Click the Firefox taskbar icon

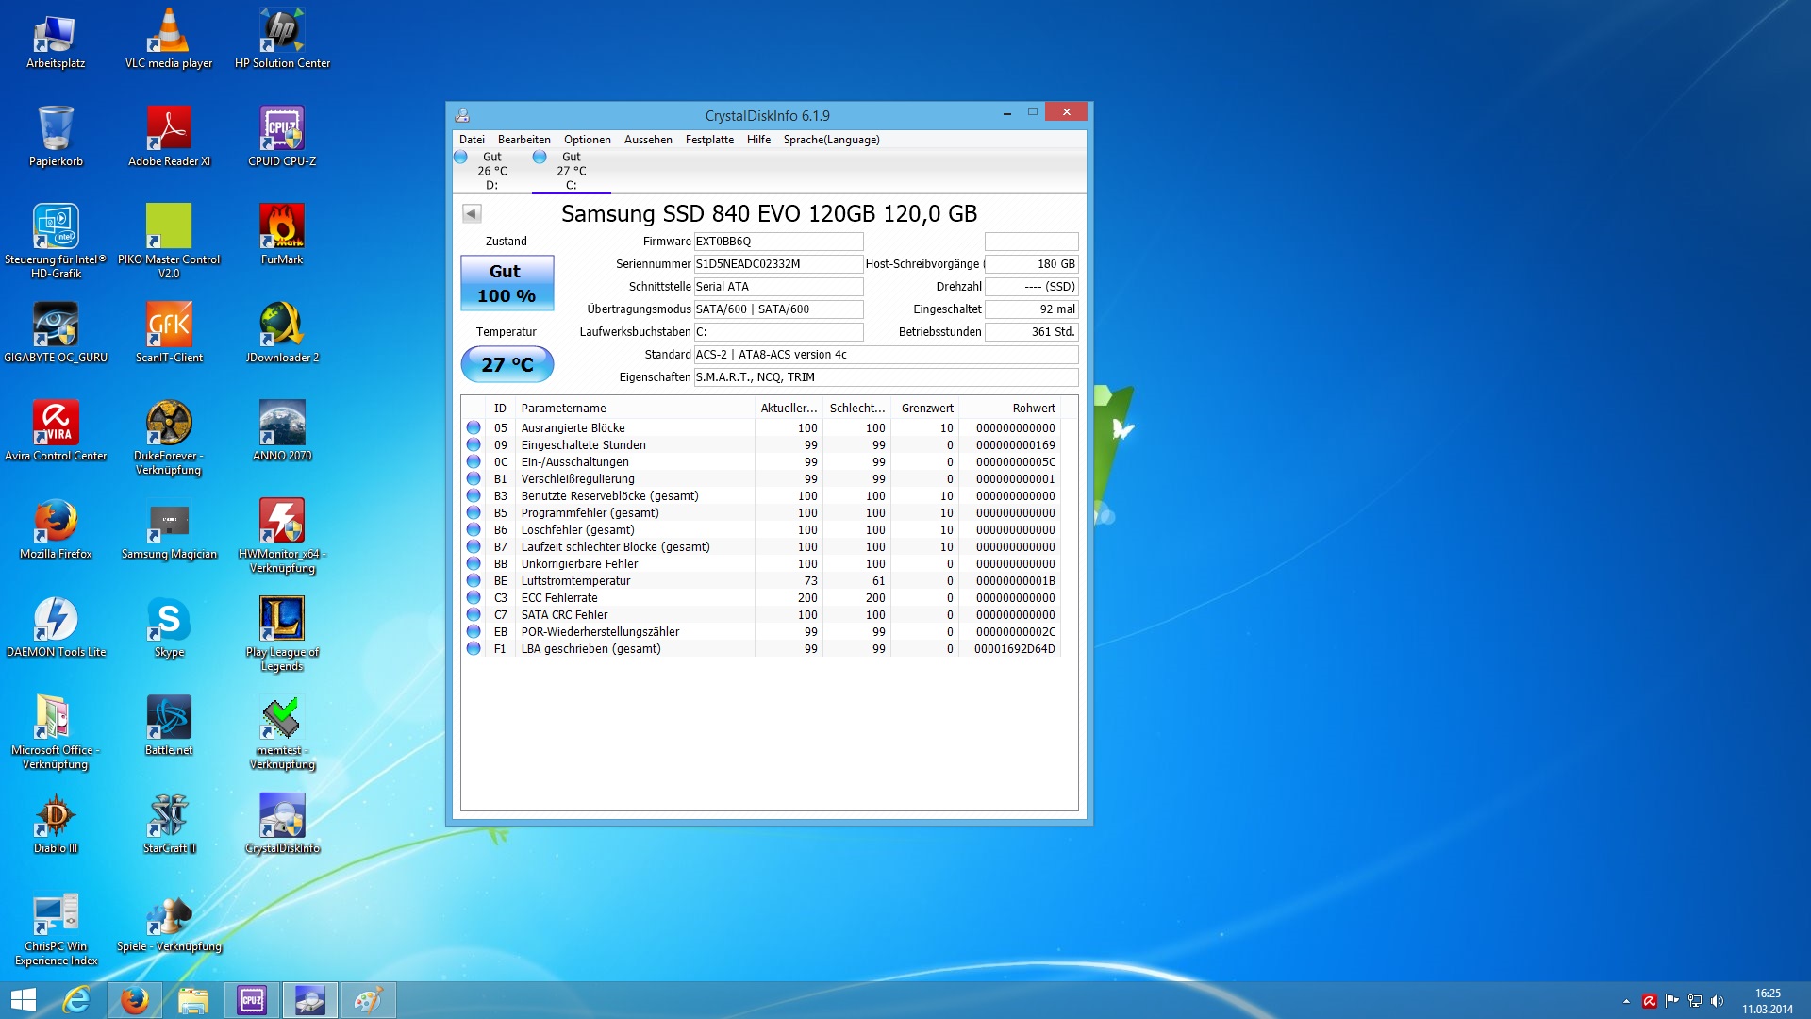pyautogui.click(x=134, y=1000)
